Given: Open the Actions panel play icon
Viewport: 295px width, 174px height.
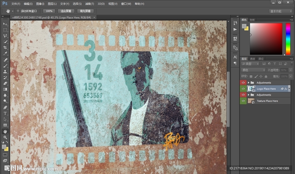Looking at the screenshot, I should 235,30.
